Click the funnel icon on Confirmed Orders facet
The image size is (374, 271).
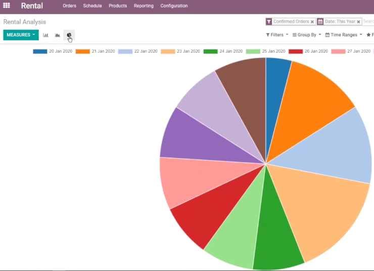coord(269,21)
